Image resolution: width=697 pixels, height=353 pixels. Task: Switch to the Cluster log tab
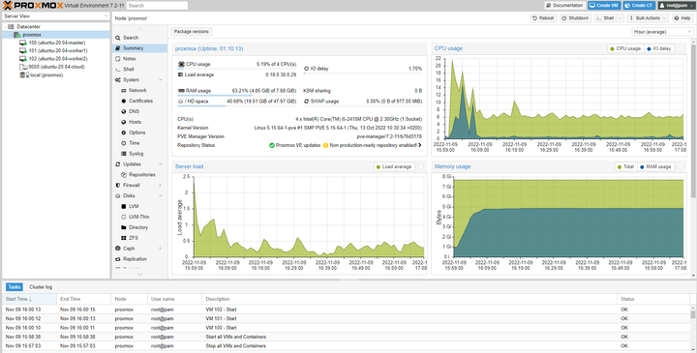pos(41,287)
